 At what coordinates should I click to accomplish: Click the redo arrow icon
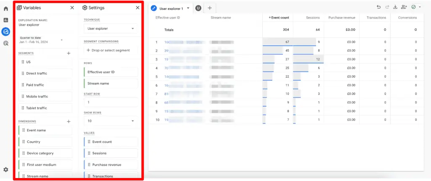coord(387,8)
